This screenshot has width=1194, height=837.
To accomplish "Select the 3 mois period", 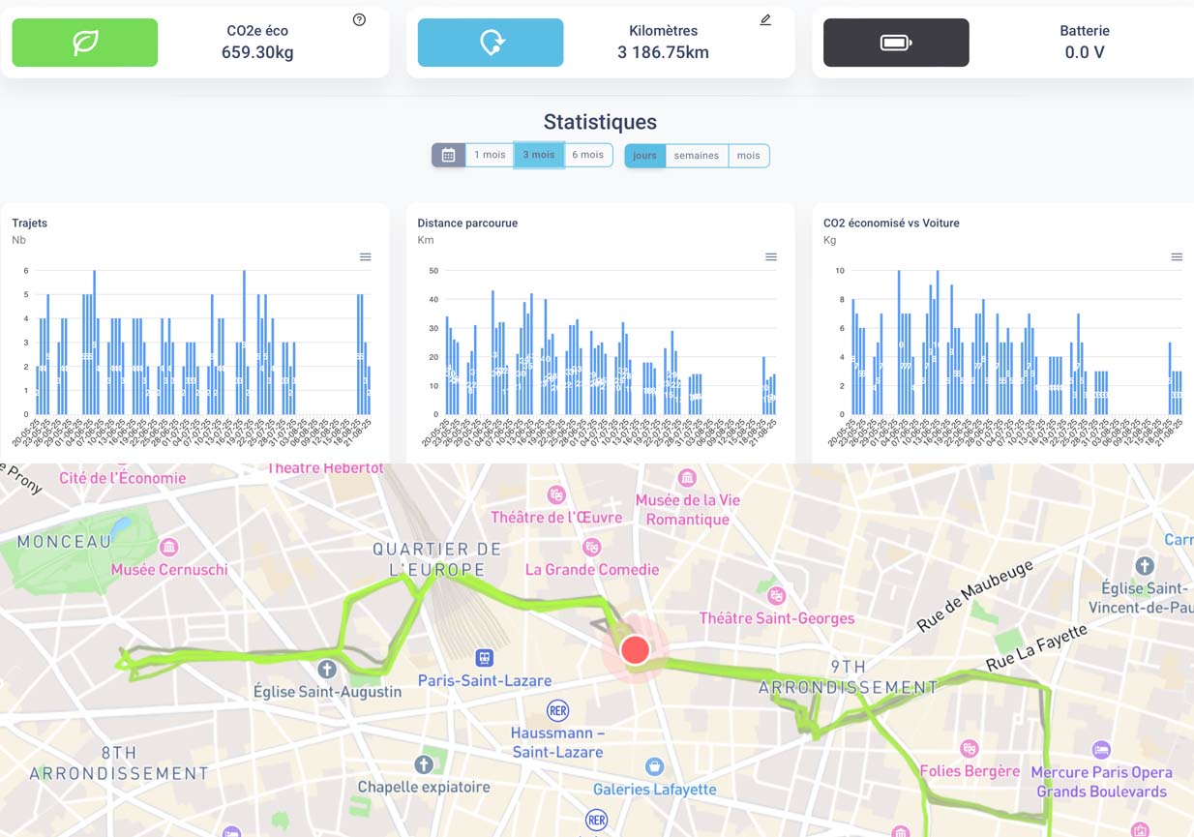I will (x=539, y=155).
